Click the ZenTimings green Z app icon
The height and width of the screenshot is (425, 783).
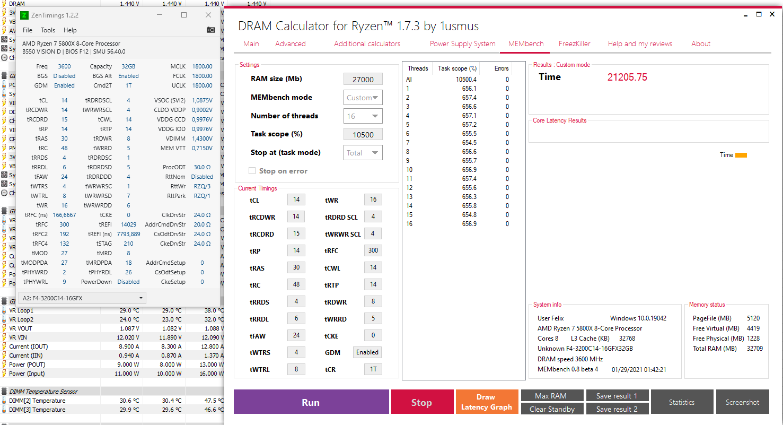click(24, 15)
